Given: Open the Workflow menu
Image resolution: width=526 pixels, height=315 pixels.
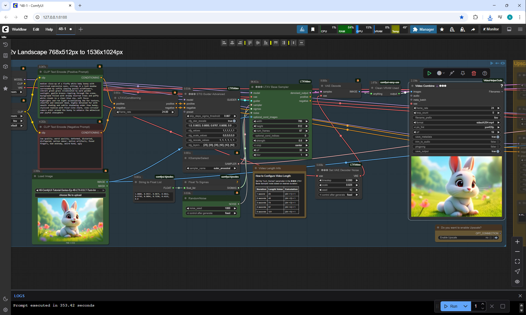Looking at the screenshot, I should click(19, 29).
